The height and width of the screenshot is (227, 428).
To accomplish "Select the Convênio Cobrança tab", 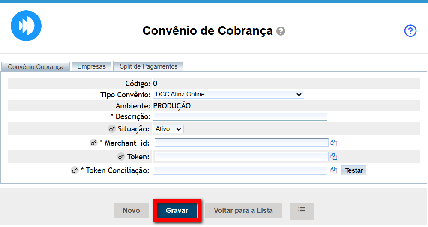I will 36,67.
